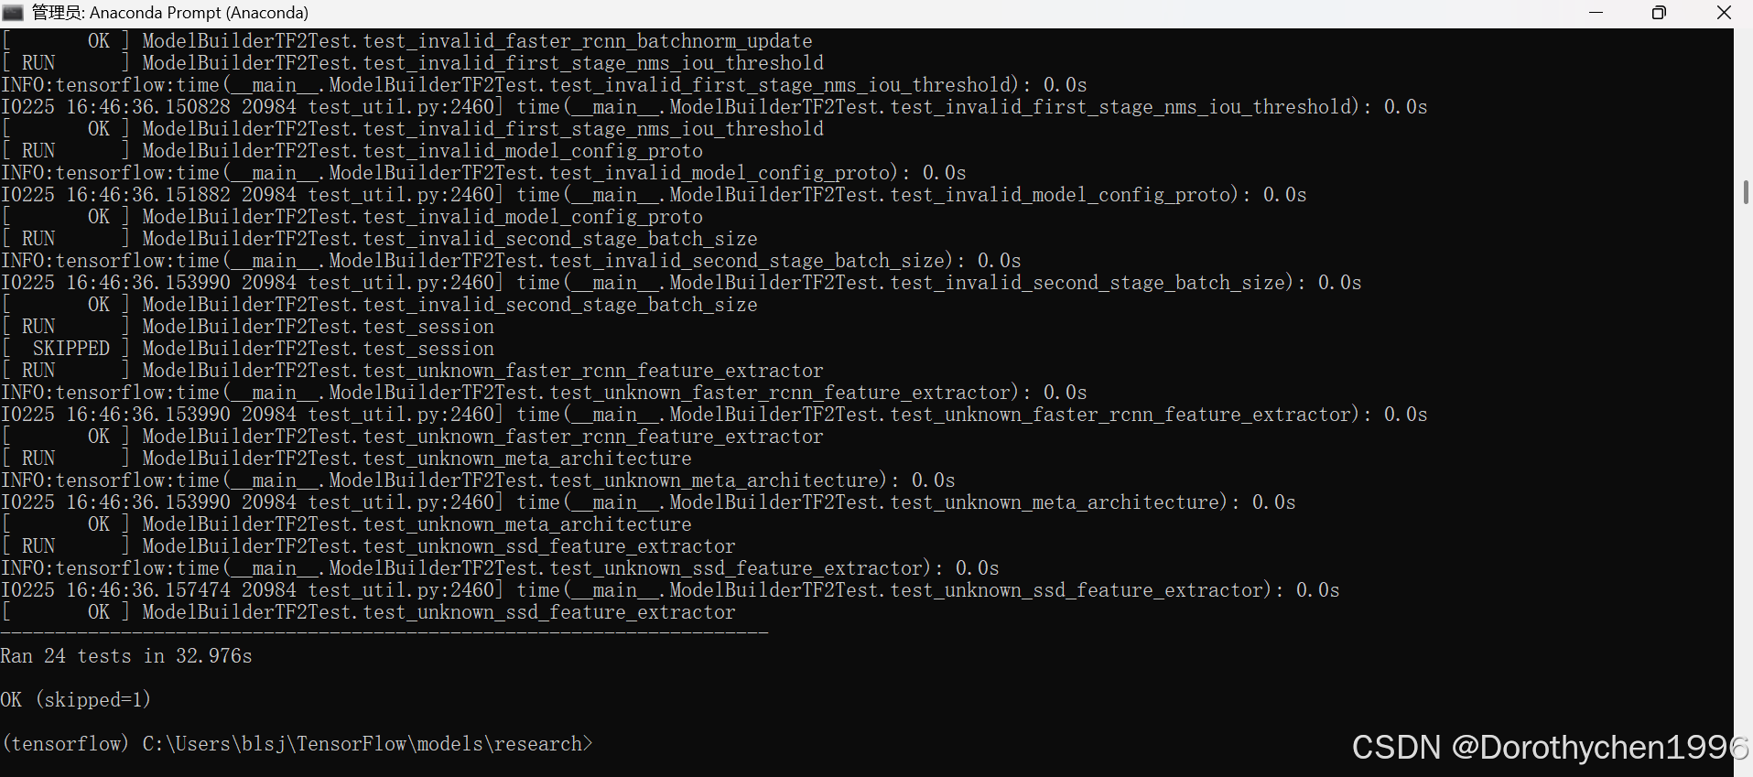Image resolution: width=1753 pixels, height=777 pixels.
Task: Click the SKIPPED test_session log line
Action: pos(247,348)
